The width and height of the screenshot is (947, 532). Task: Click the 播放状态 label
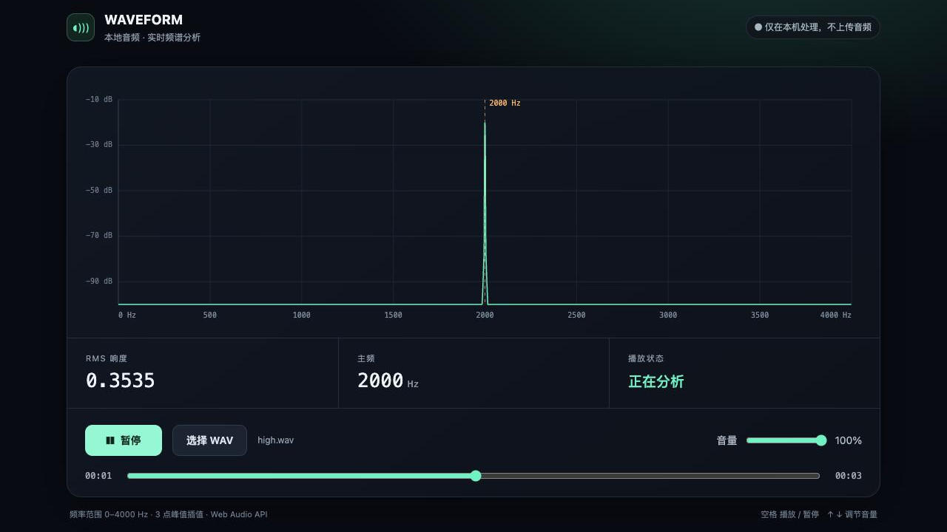click(646, 358)
